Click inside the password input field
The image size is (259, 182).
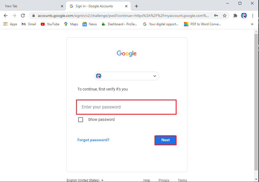coord(126,107)
